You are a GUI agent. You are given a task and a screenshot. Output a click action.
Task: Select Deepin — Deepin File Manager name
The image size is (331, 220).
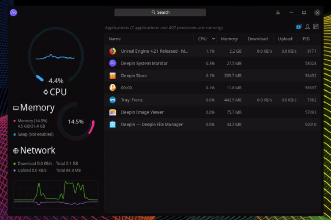click(x=152, y=125)
